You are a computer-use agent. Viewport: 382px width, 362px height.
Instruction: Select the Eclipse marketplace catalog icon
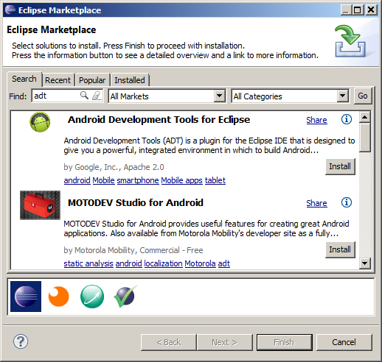click(x=26, y=297)
